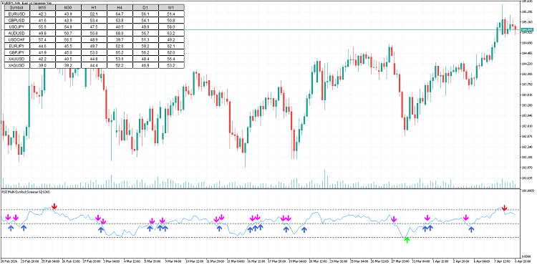Click the lone magenta arrow near 27 Mar
The image size is (537, 265).
394,219
